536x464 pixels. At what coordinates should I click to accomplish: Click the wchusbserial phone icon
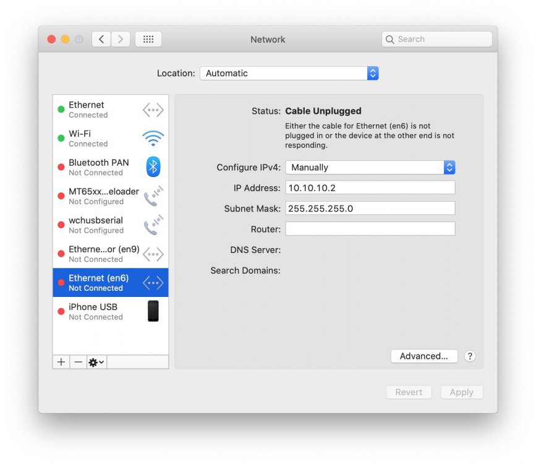[153, 225]
